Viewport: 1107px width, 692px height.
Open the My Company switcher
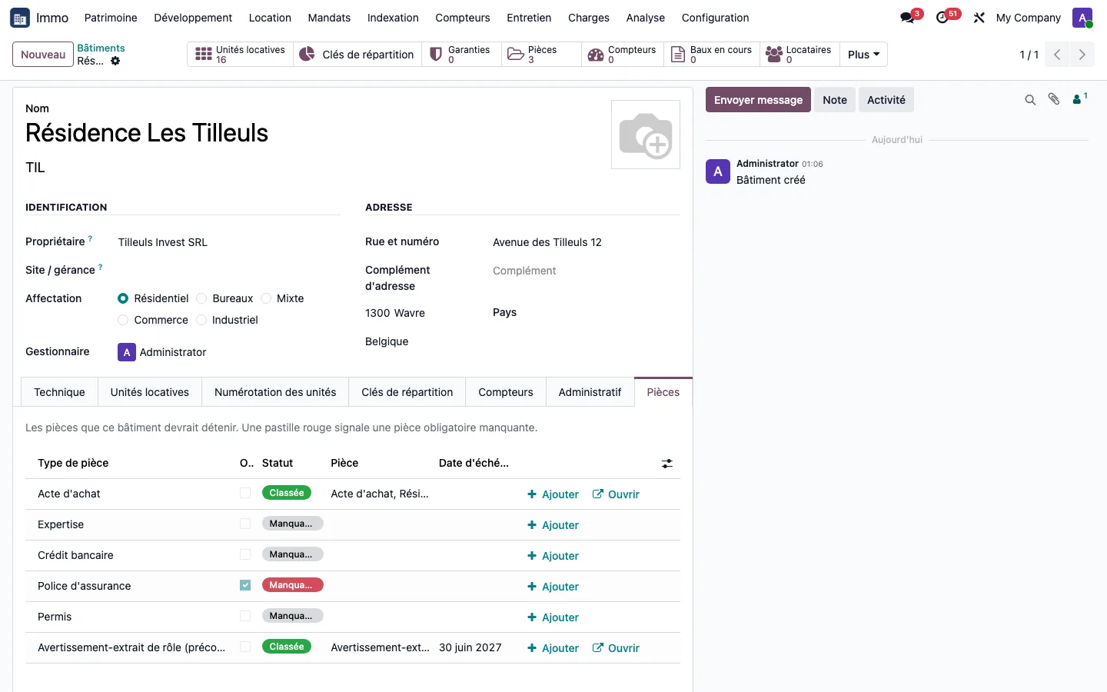[1028, 18]
